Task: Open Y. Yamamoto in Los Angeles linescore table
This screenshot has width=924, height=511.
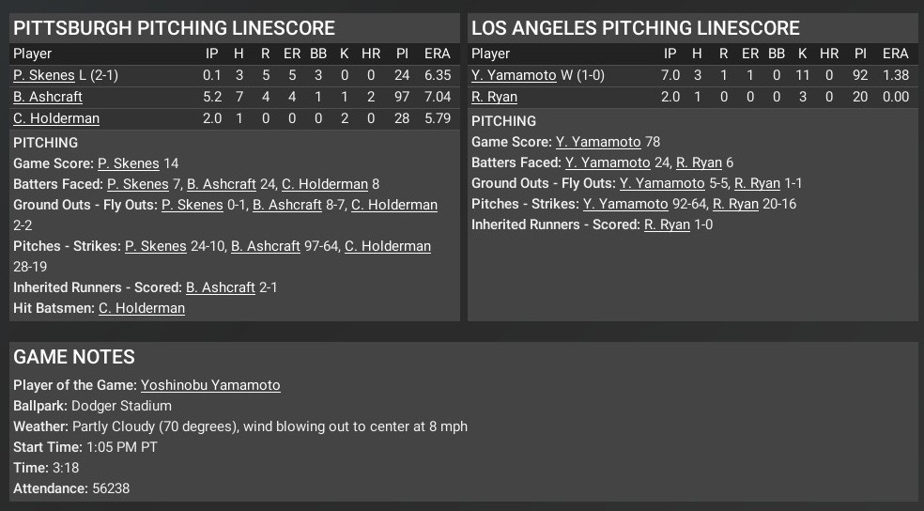Action: click(514, 75)
